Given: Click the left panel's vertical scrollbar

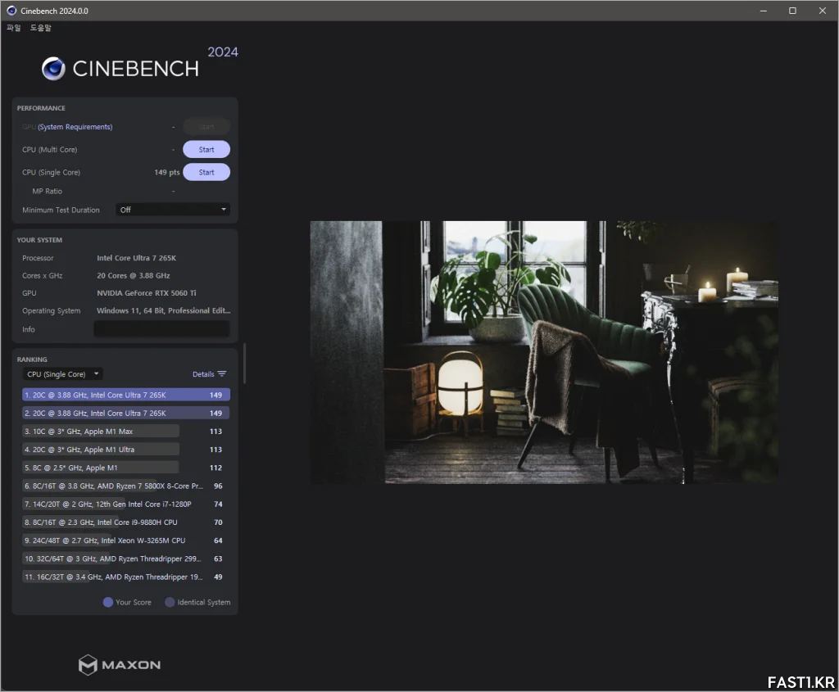Looking at the screenshot, I should coord(244,364).
